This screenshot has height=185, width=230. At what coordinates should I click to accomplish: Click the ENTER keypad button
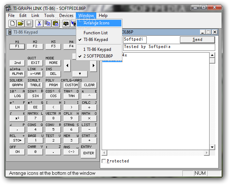click(x=89, y=153)
